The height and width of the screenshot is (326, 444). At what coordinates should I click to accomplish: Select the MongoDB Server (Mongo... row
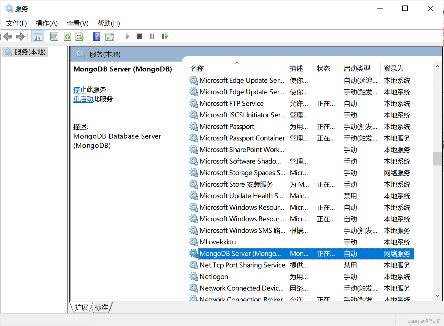tap(301, 254)
